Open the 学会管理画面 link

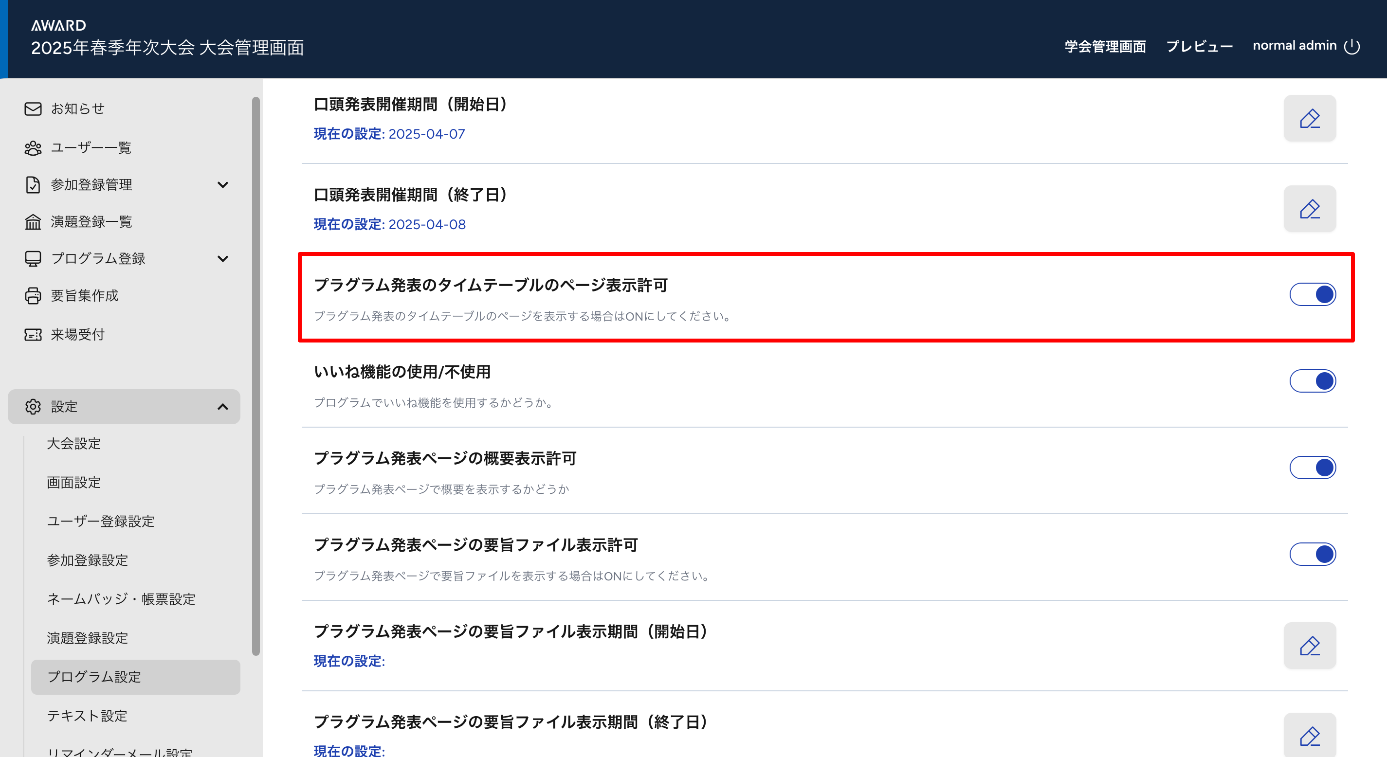(x=1105, y=46)
